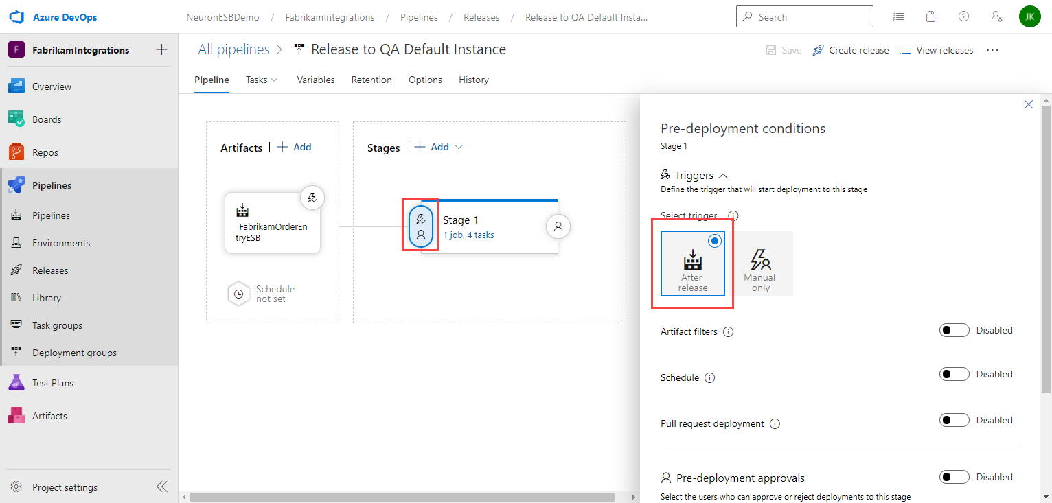Image resolution: width=1052 pixels, height=503 pixels.
Task: Enable the Schedule toggle
Action: (x=954, y=374)
